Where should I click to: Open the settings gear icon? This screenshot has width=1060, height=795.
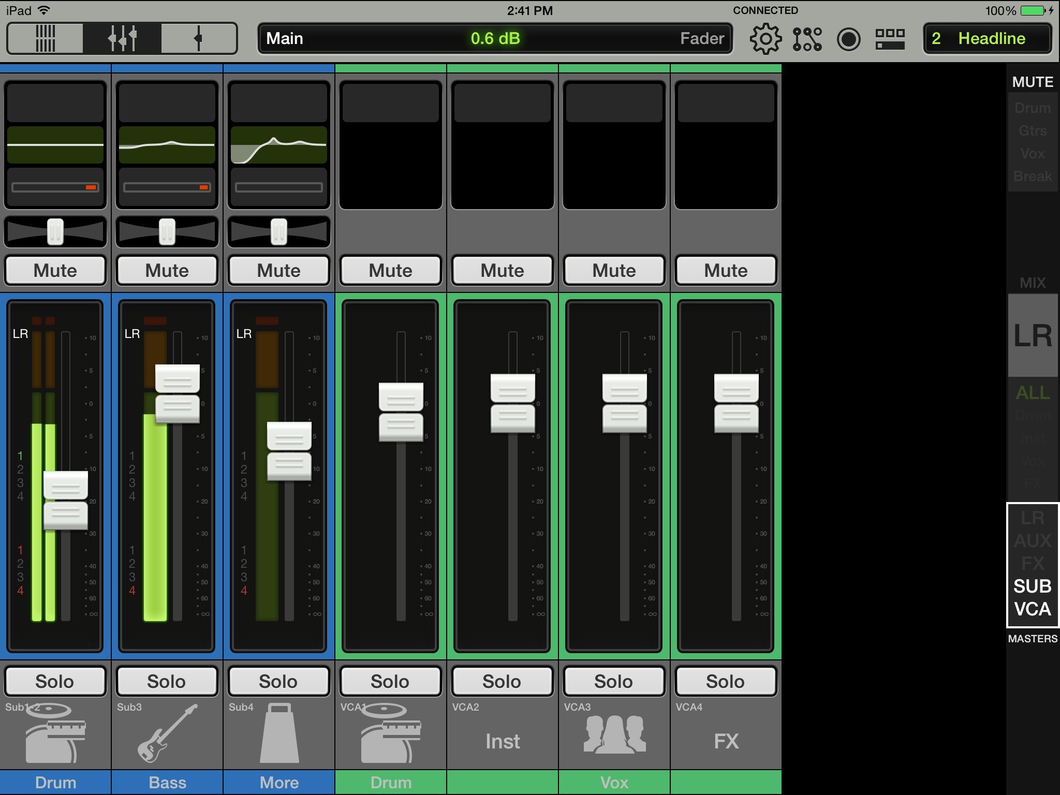click(765, 39)
